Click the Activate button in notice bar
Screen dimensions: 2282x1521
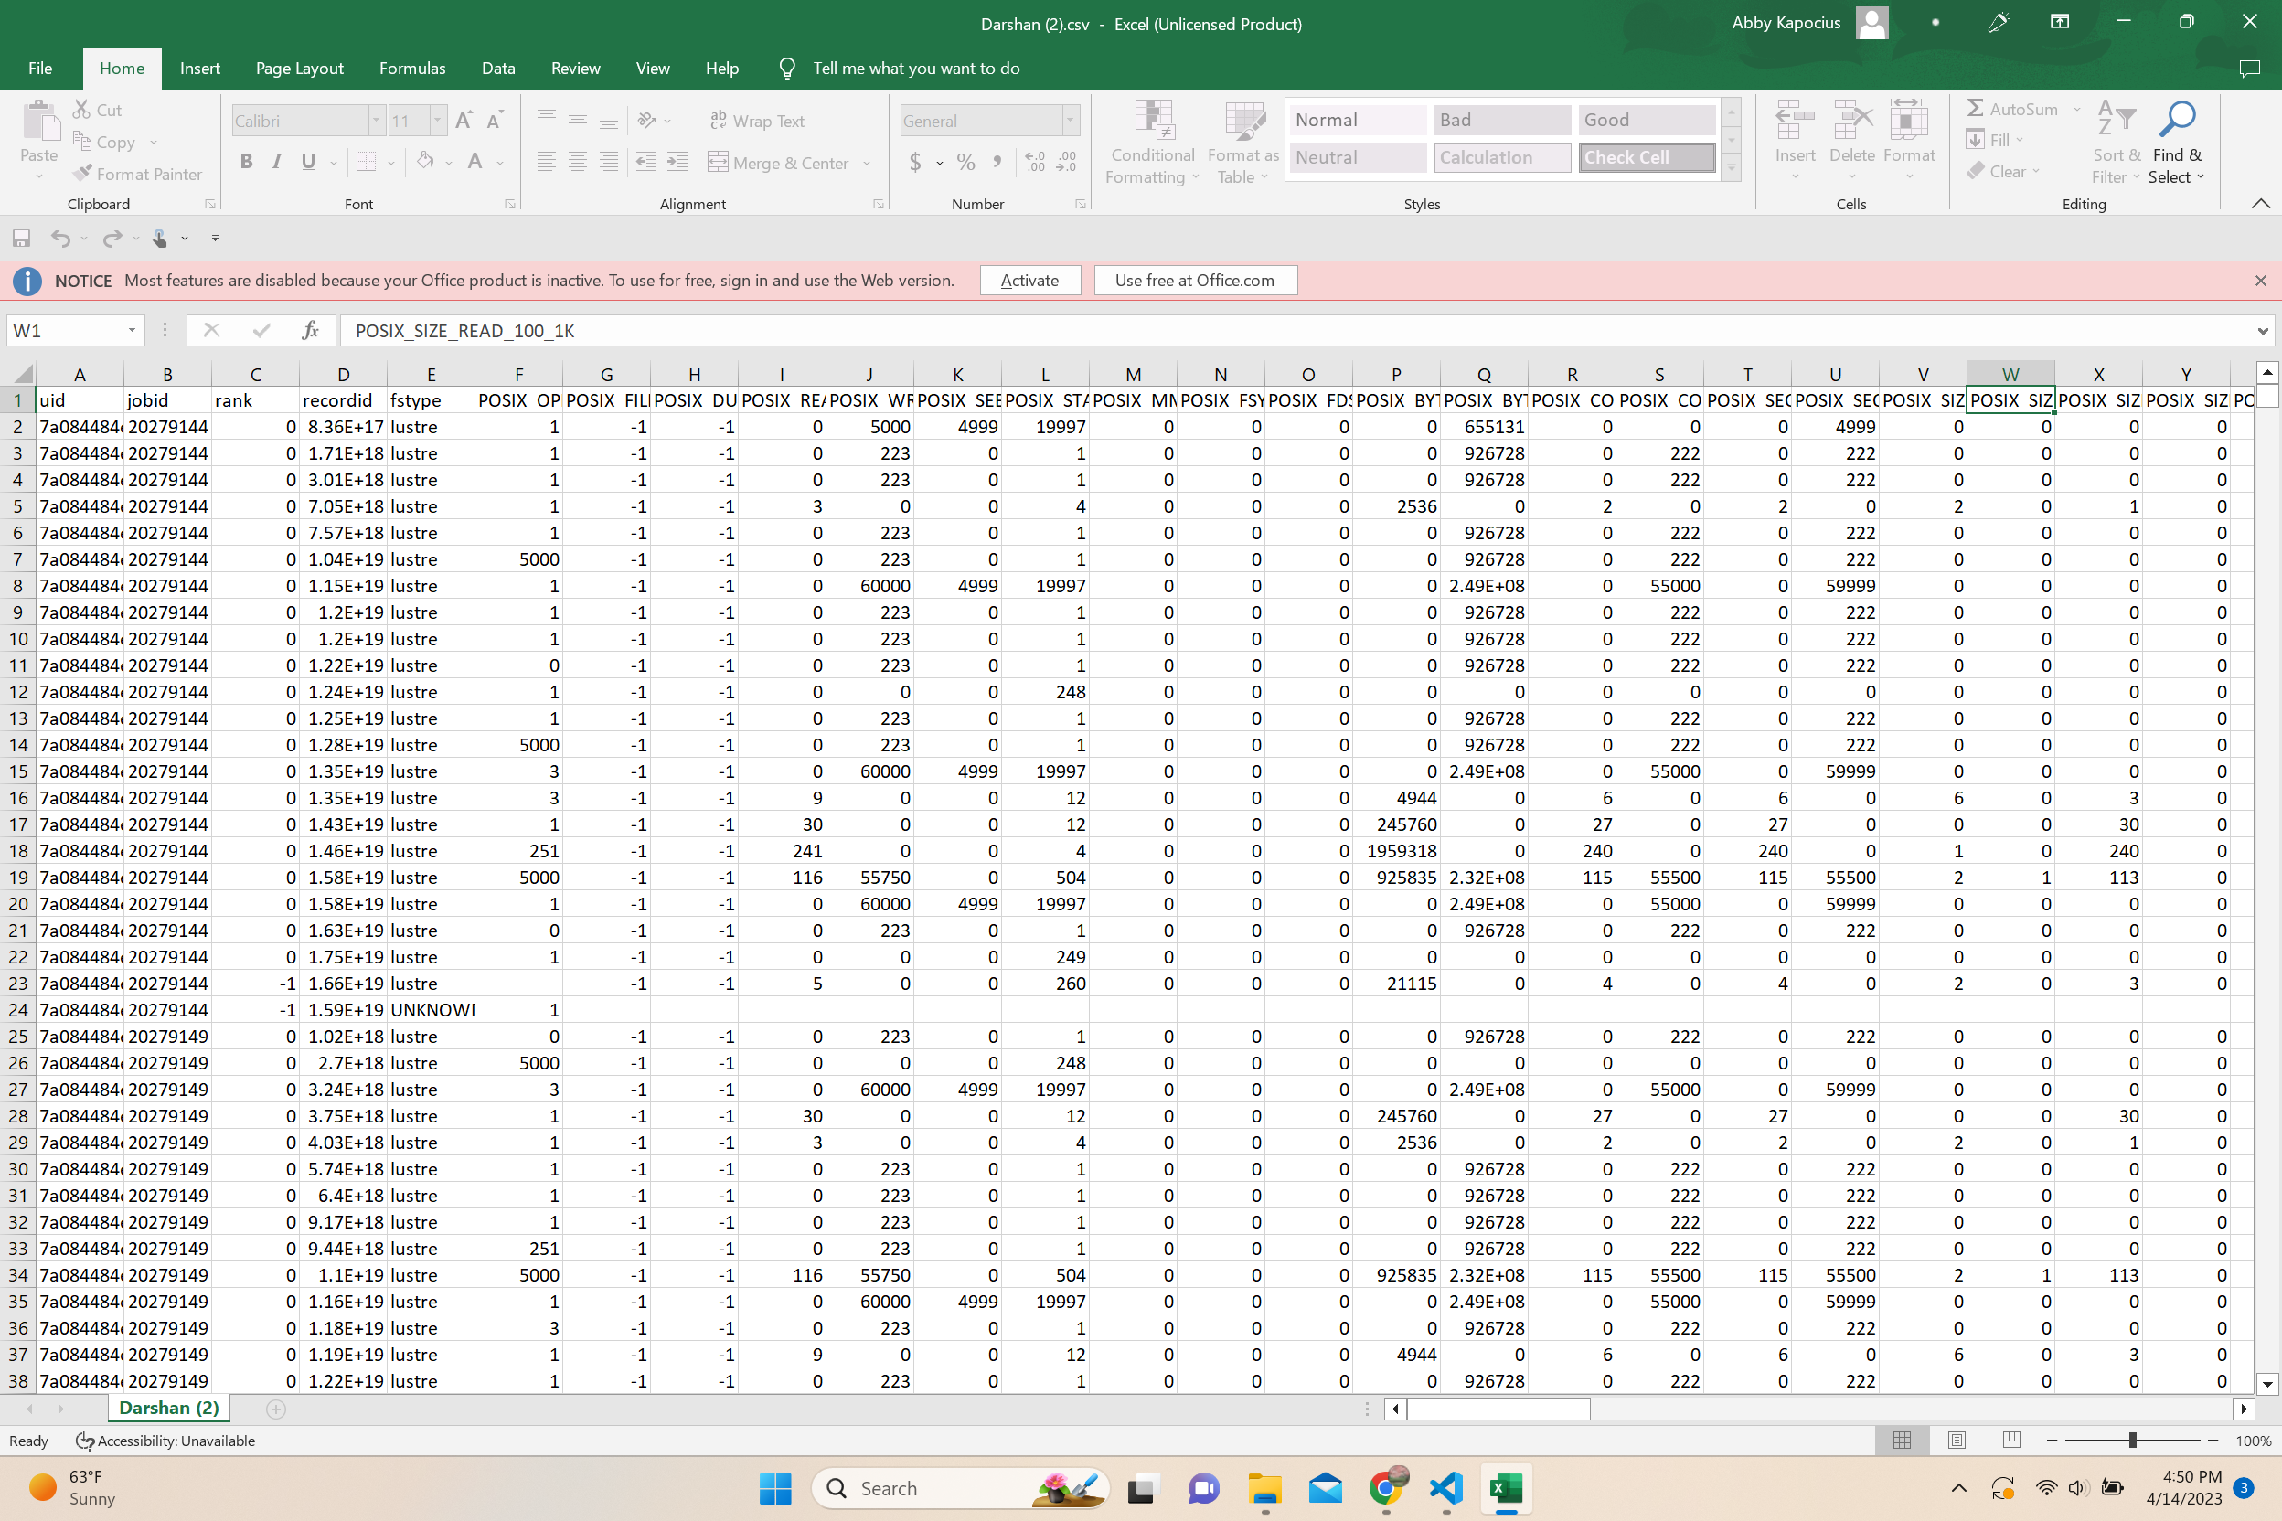click(1029, 281)
